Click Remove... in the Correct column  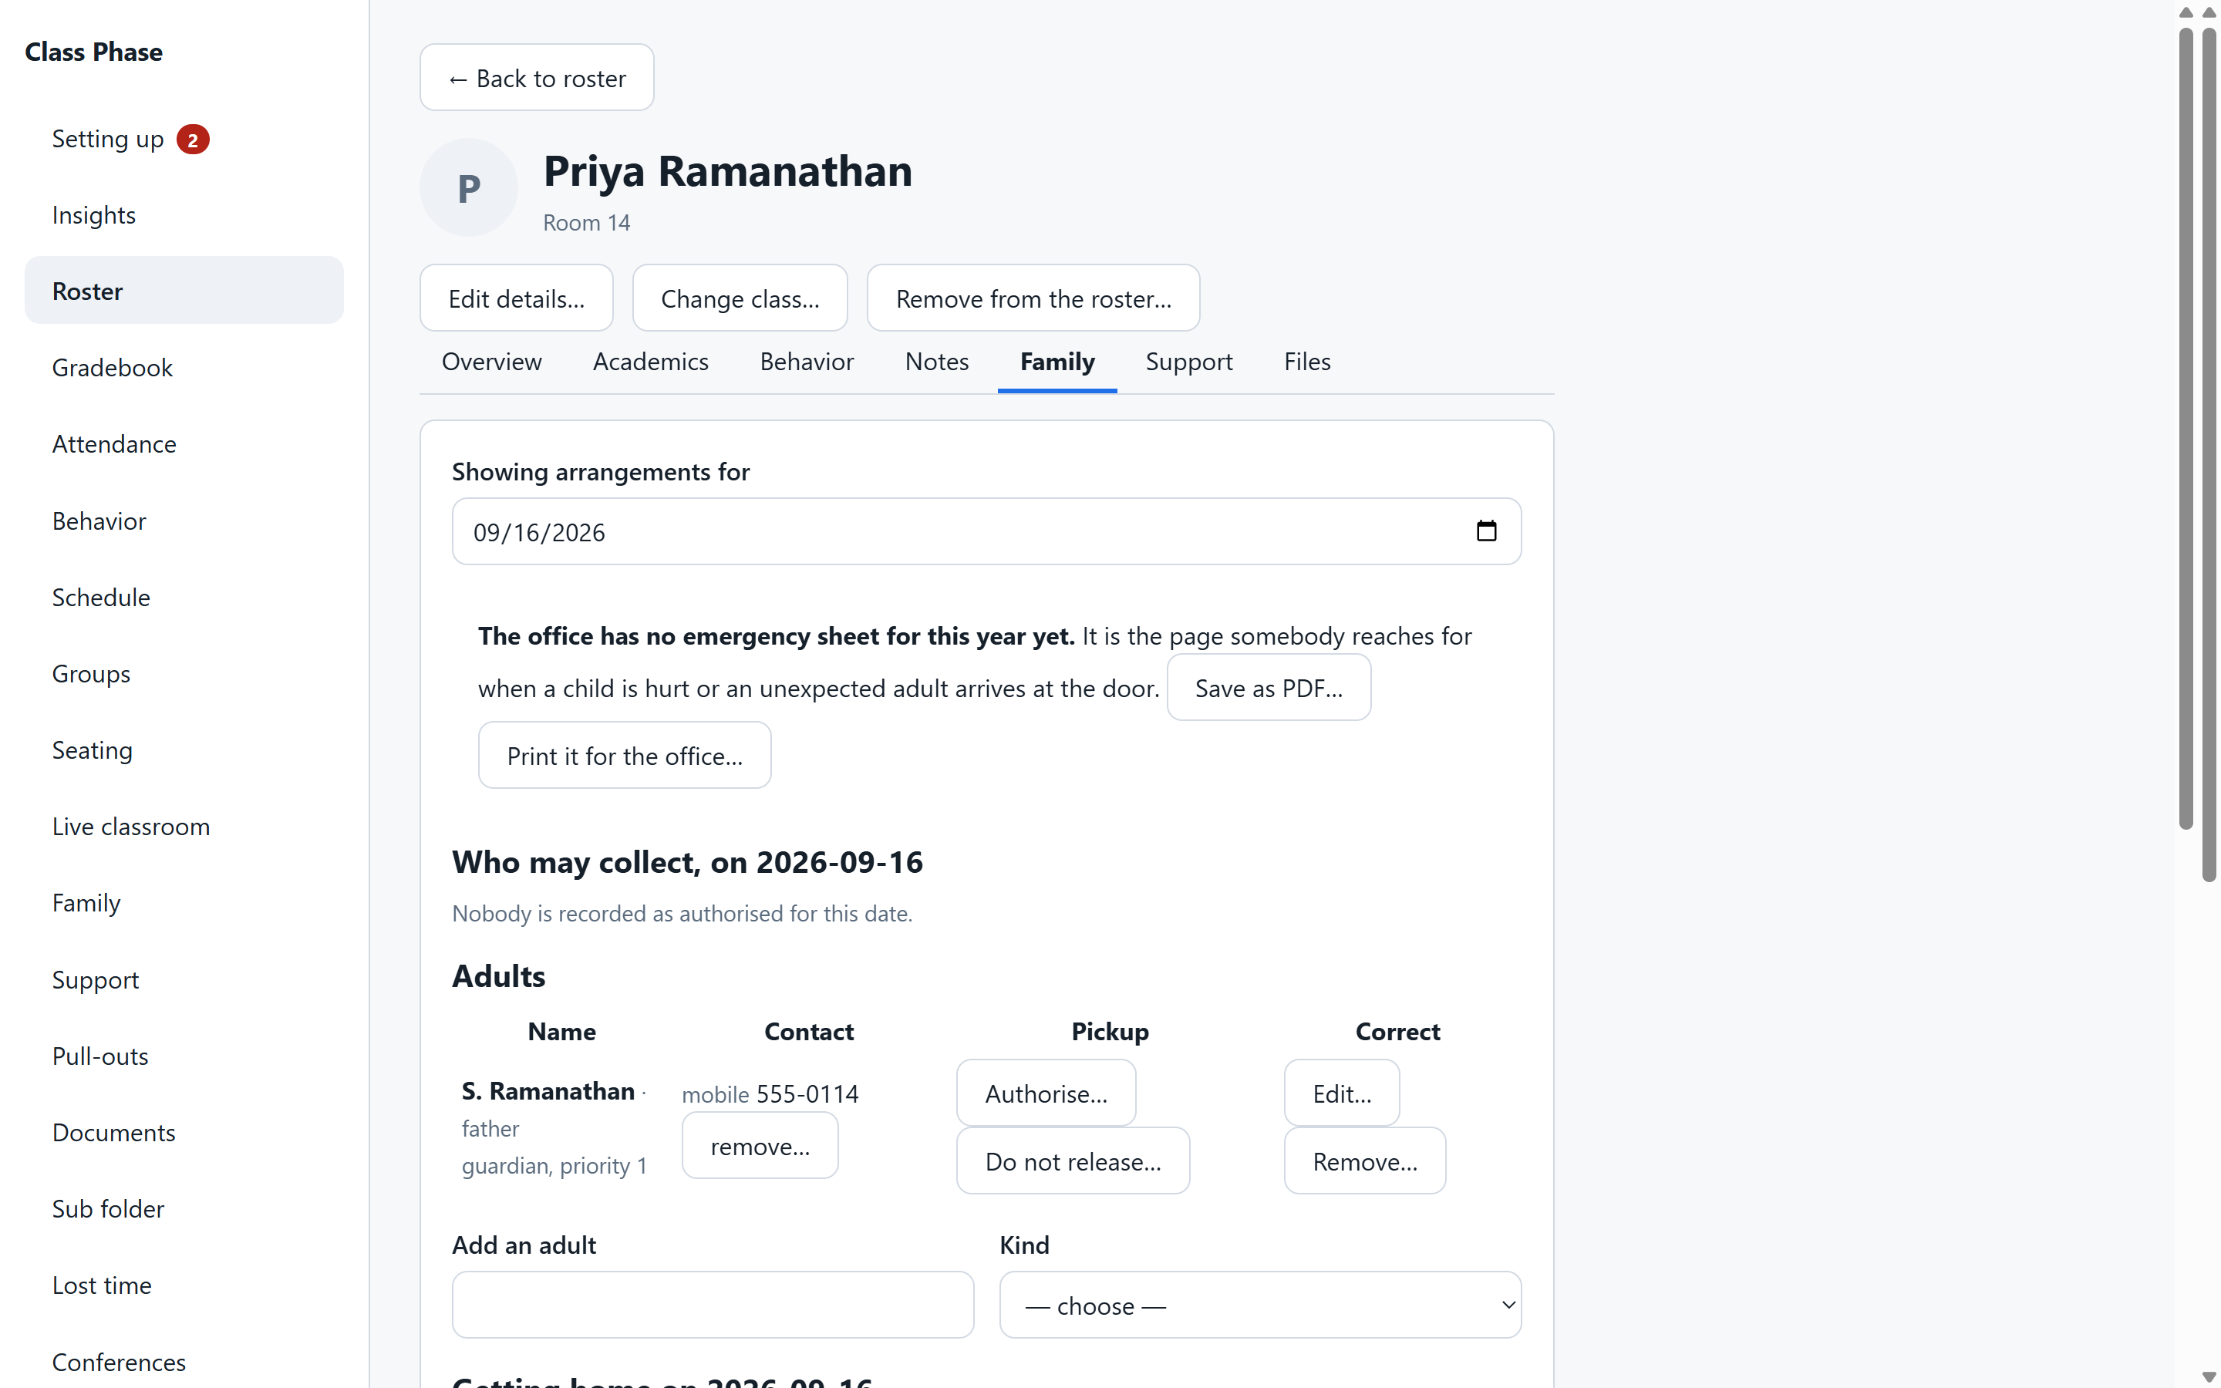pos(1365,1161)
